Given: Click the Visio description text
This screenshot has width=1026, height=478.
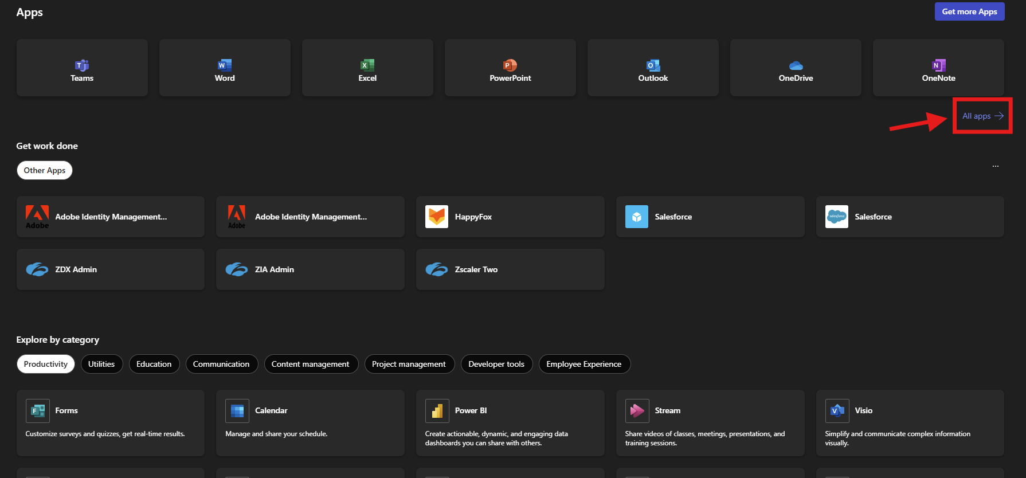Looking at the screenshot, I should click(x=898, y=438).
